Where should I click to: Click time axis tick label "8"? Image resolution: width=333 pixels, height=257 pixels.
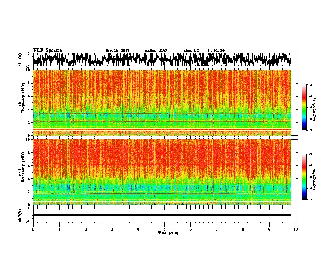pos(243,229)
